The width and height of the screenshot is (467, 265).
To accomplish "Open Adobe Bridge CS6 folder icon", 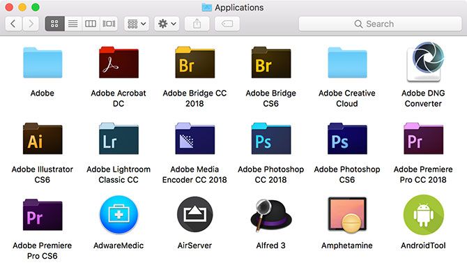I will pos(271,62).
